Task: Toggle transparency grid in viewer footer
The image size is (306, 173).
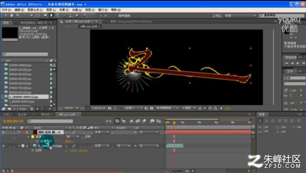Action: [x=151, y=108]
